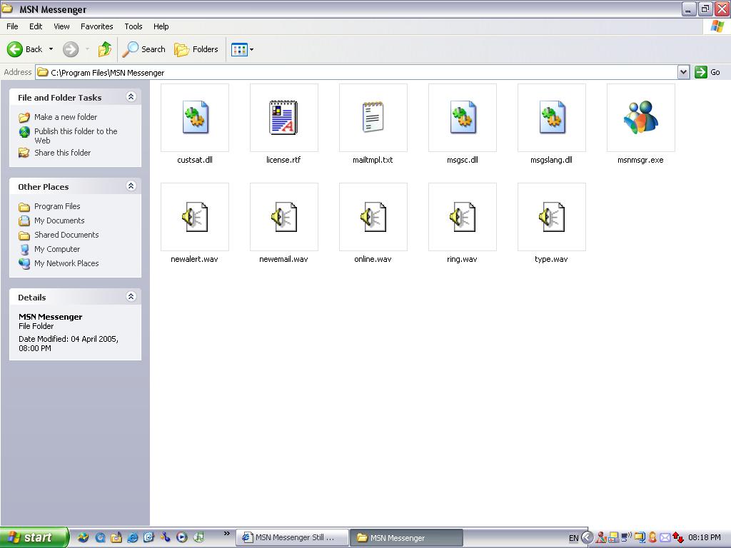
Task: Expand the Address bar dropdown list
Action: 683,72
